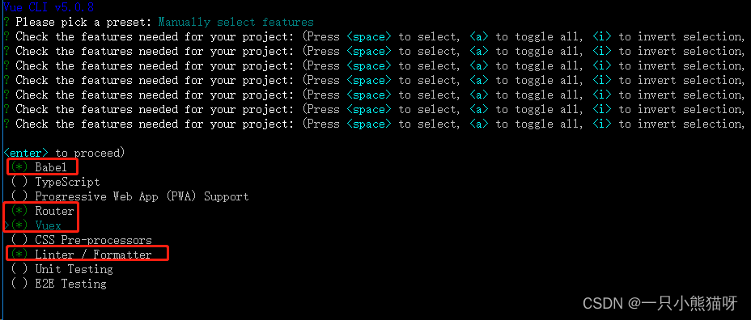The width and height of the screenshot is (751, 320).
Task: Toggle the Babel feature checkbox
Action: [x=19, y=167]
